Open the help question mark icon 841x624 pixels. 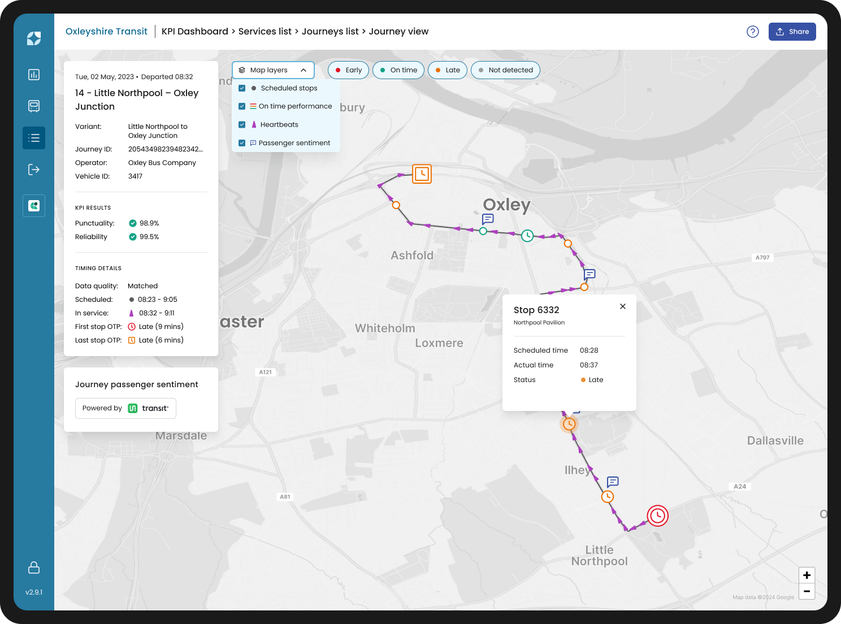pos(753,32)
